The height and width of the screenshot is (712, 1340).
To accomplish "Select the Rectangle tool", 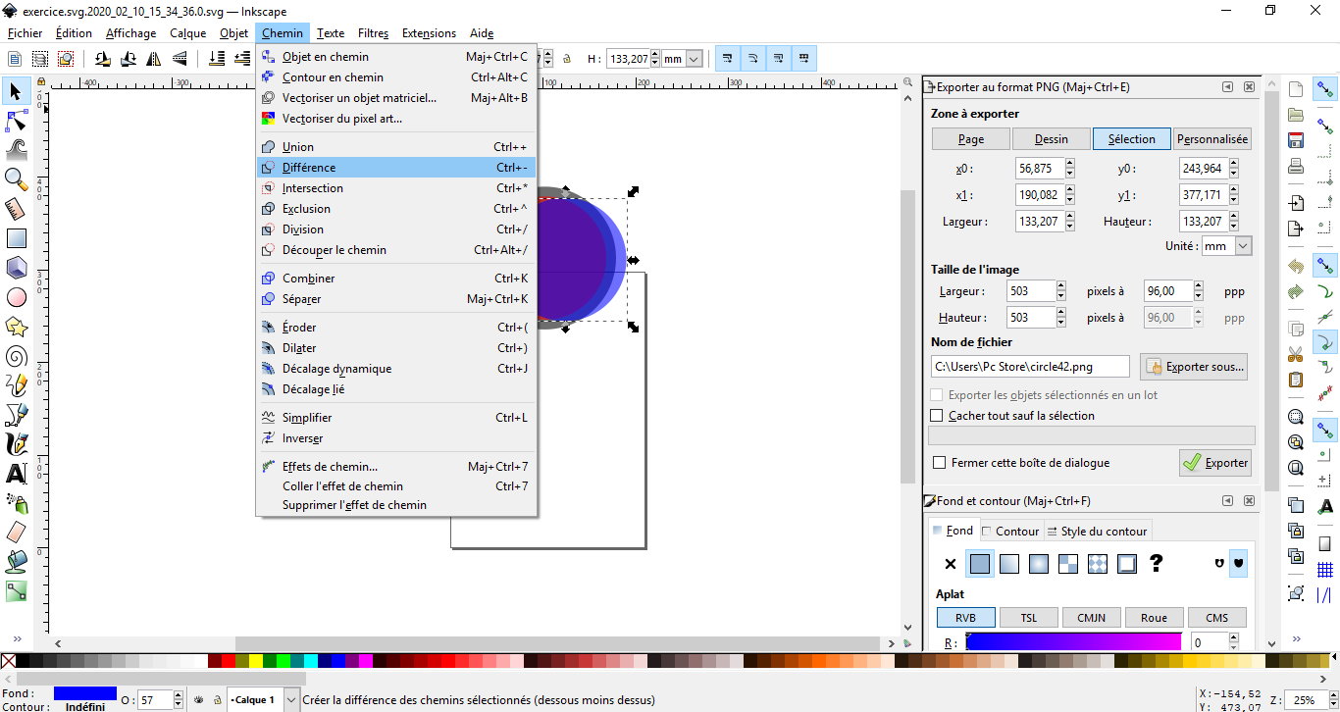I will click(x=16, y=237).
